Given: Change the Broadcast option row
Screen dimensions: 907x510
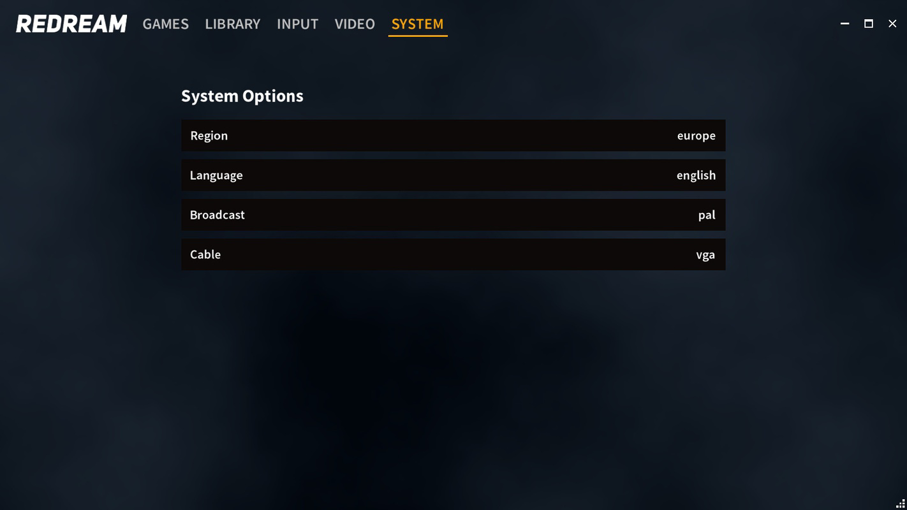Looking at the screenshot, I should pyautogui.click(x=453, y=215).
